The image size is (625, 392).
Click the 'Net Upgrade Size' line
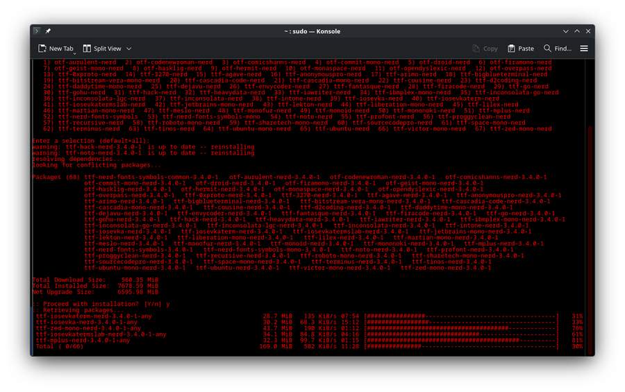(95, 291)
